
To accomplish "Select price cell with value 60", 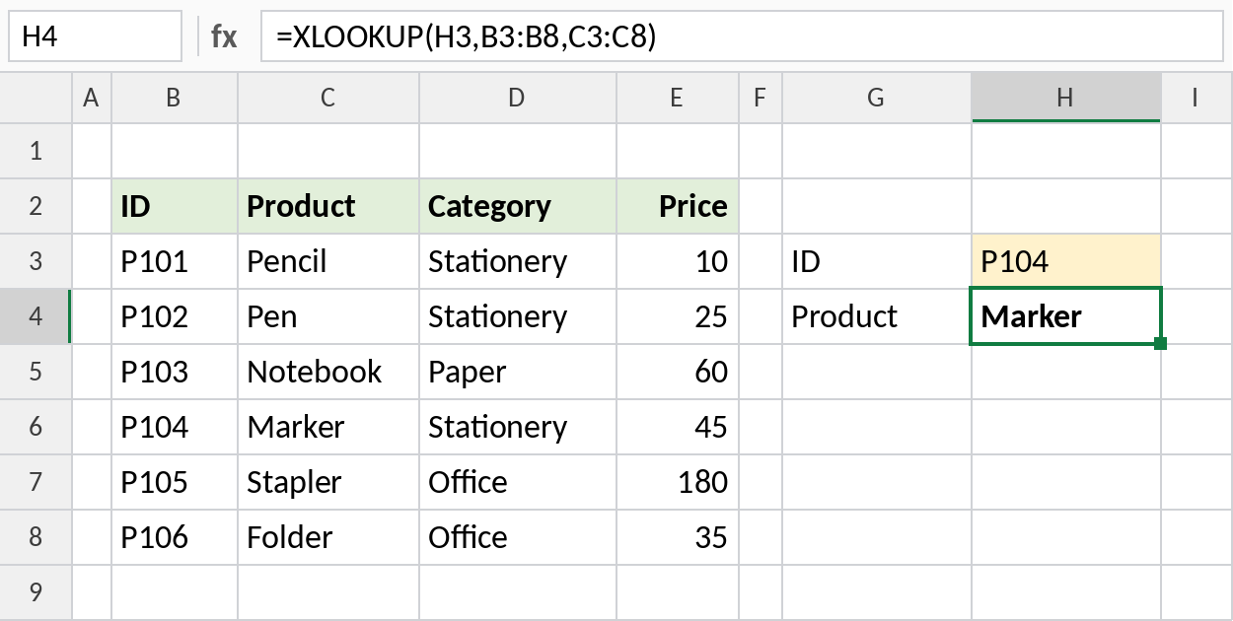I will 678,372.
